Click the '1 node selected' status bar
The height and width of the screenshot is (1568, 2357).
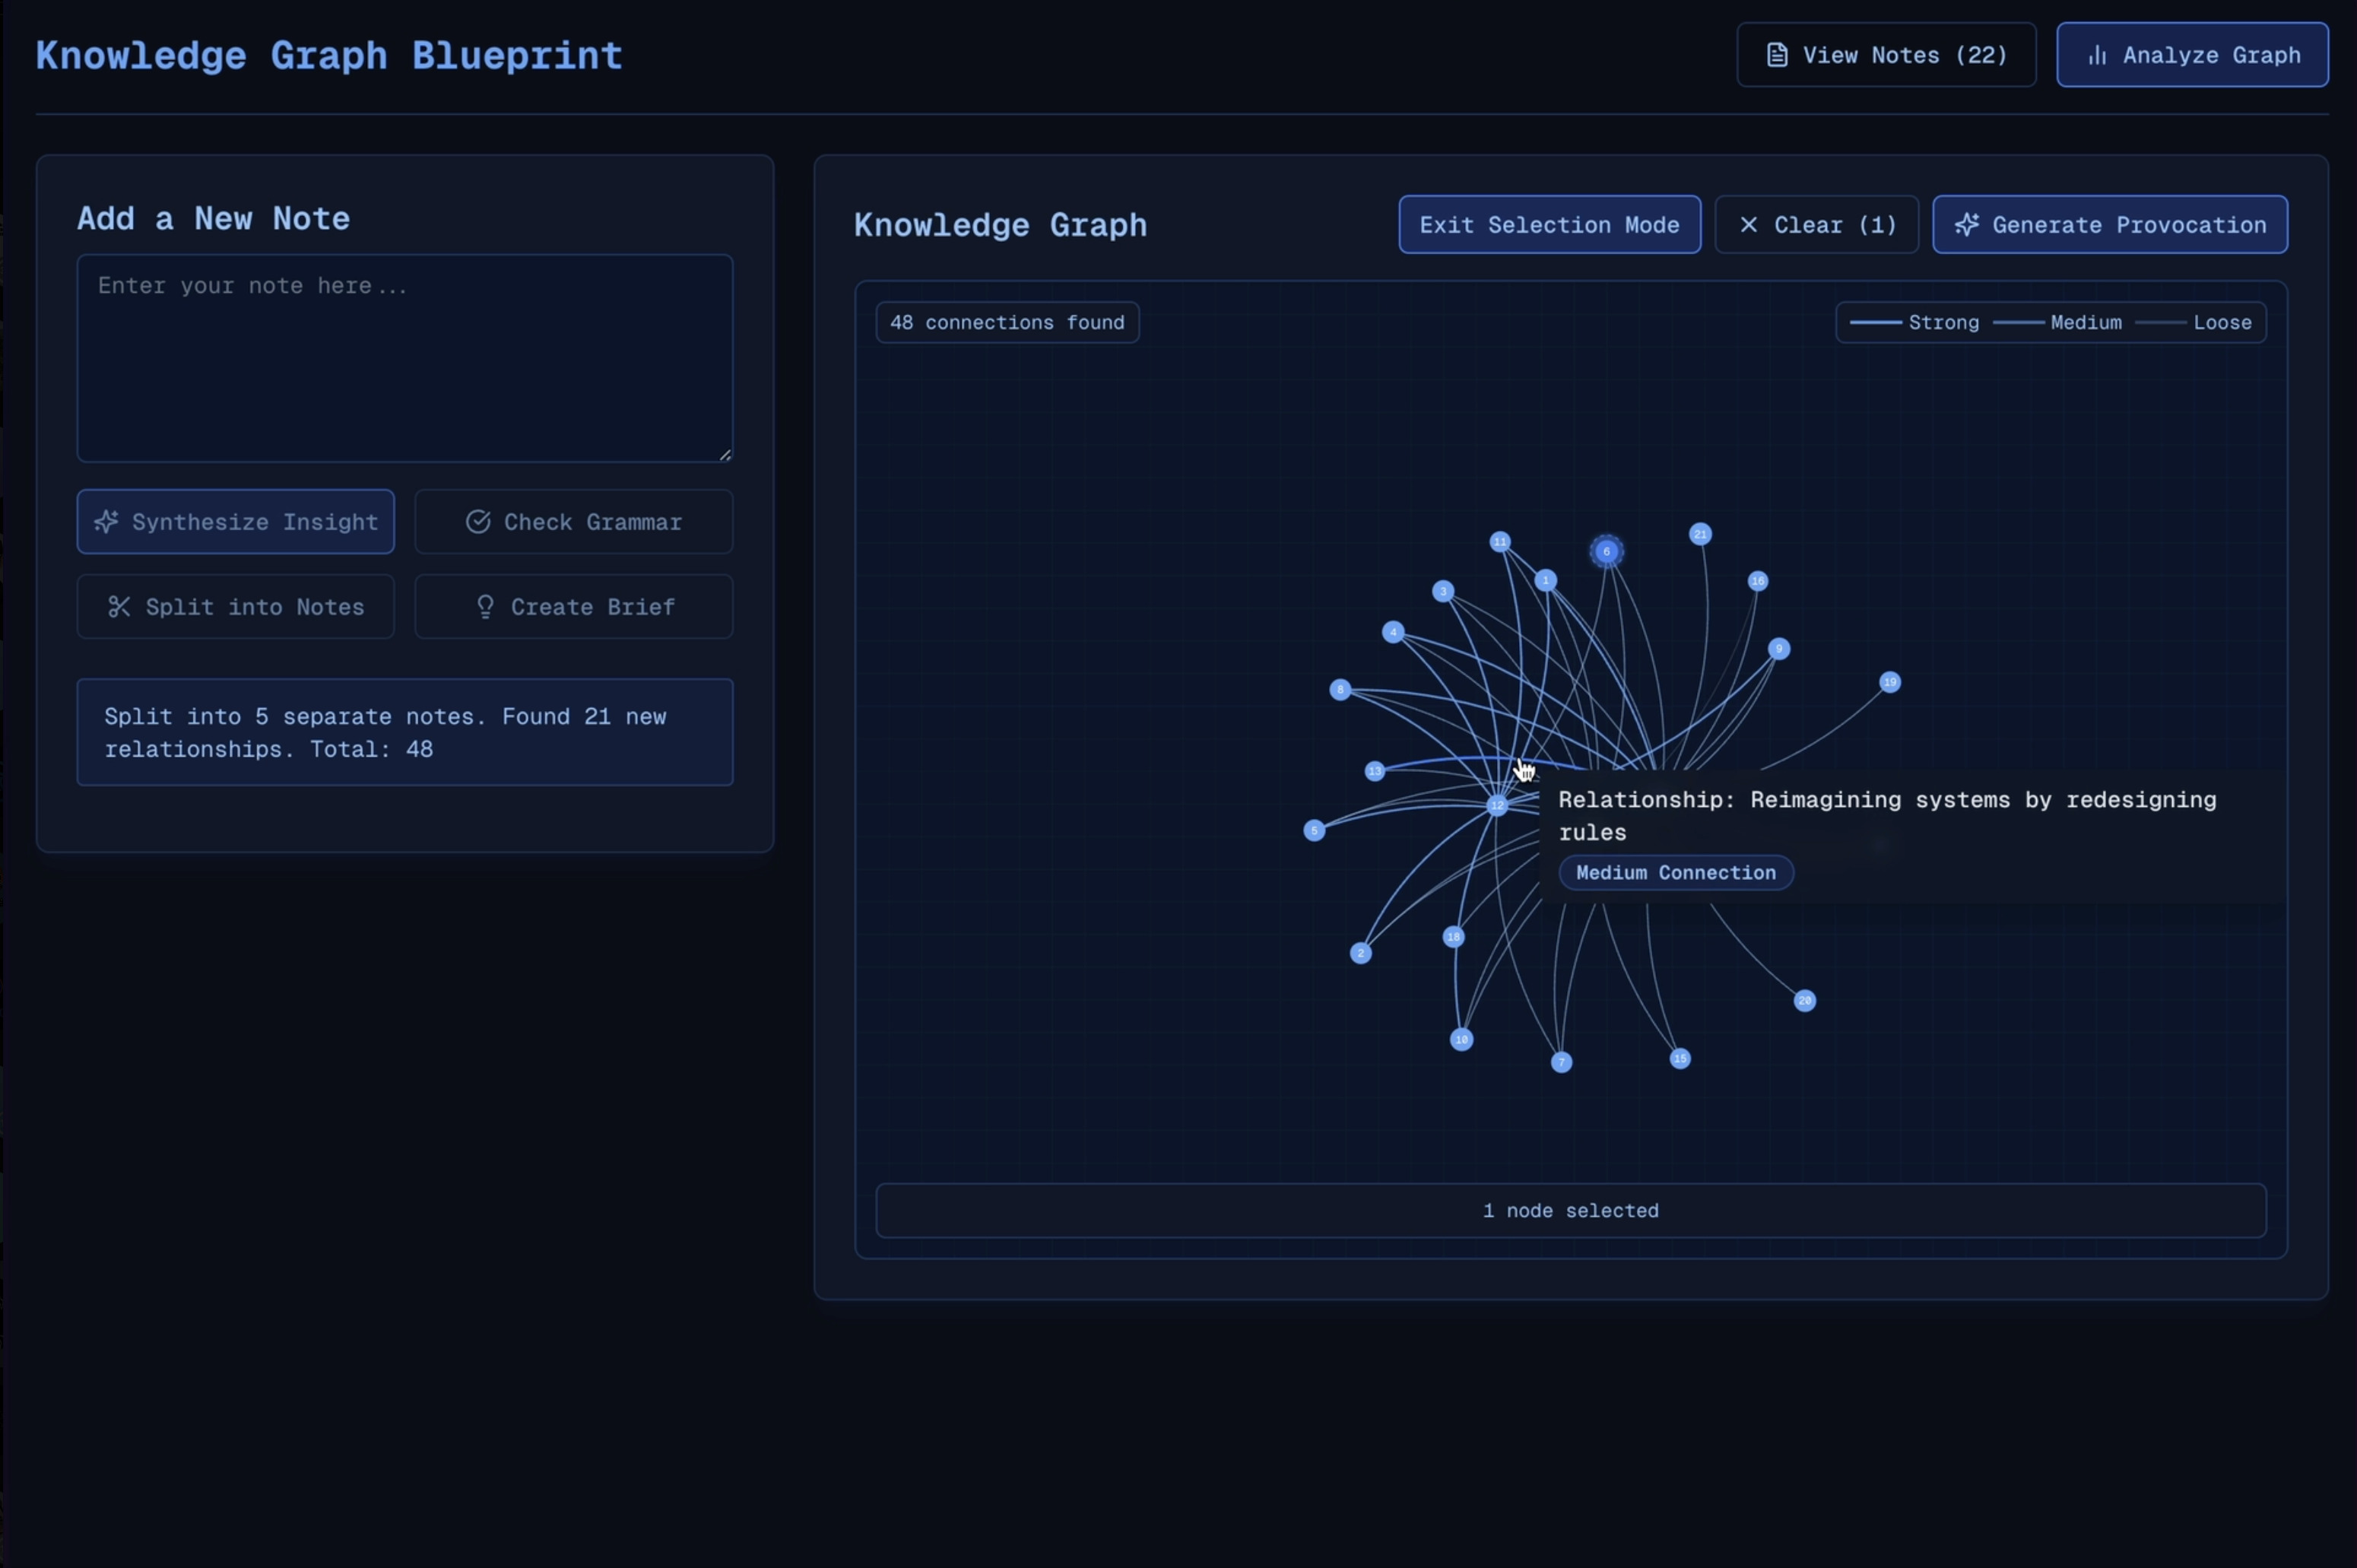(1570, 1211)
